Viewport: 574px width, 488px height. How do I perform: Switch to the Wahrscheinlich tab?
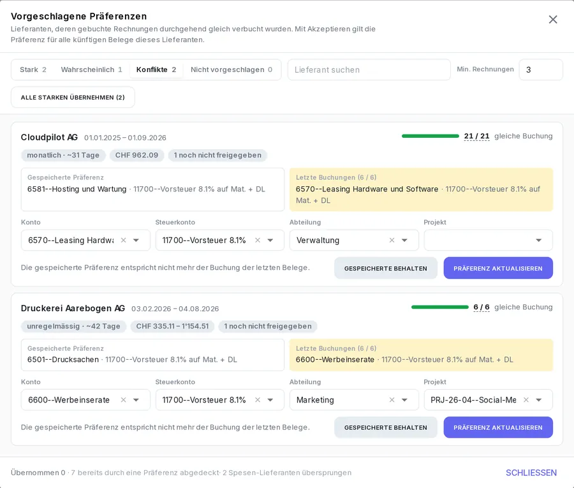[x=91, y=70]
